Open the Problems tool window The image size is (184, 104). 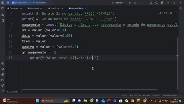point(3,85)
